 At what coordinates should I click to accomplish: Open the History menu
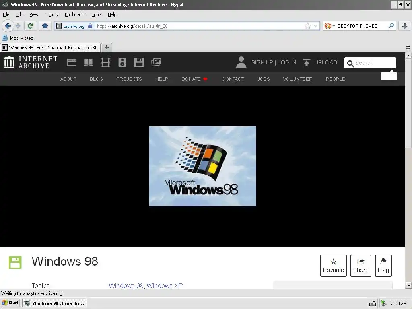coord(51,14)
